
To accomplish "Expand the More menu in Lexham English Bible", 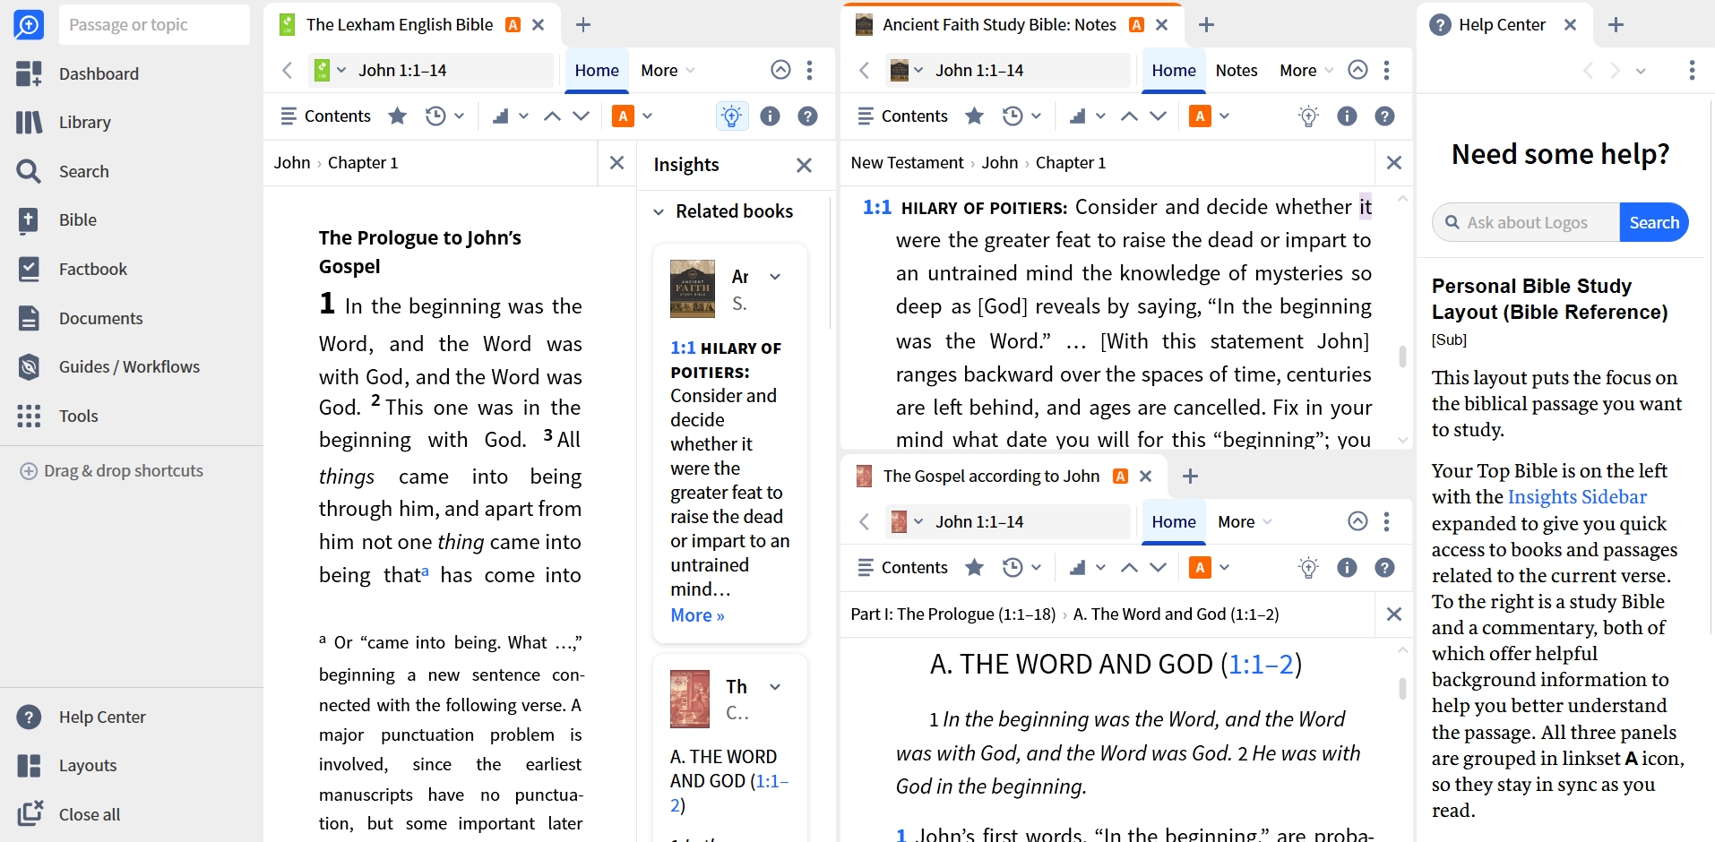I will 668,70.
